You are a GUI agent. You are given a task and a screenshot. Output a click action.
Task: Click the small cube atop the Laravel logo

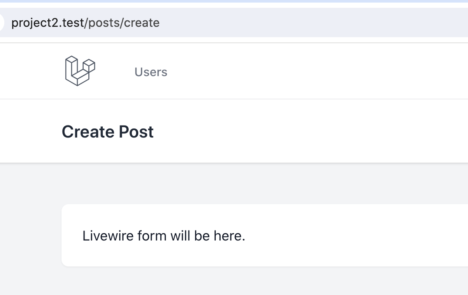(89, 65)
